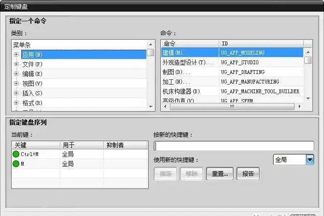Screen dimensions: 324x216
Task: Select the 建模(M) command row
Action: [232, 53]
